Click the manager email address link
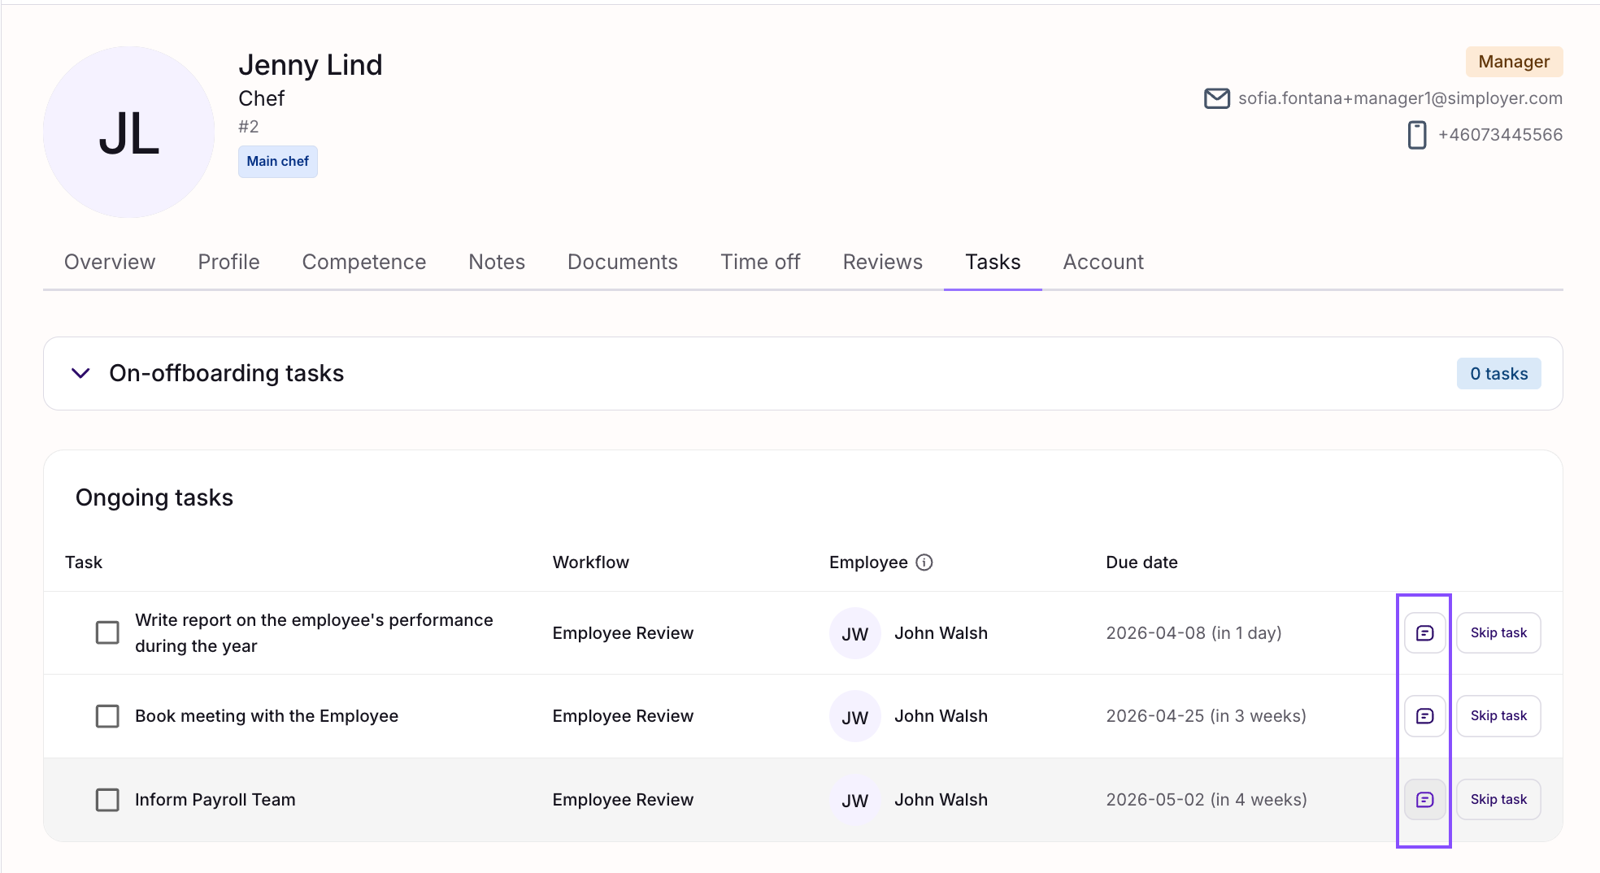1600x873 pixels. click(x=1399, y=98)
